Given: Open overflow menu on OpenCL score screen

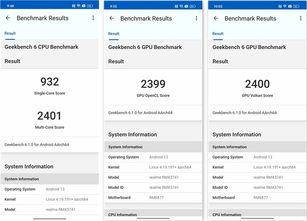Looking at the screenshot, I should point(197,18).
